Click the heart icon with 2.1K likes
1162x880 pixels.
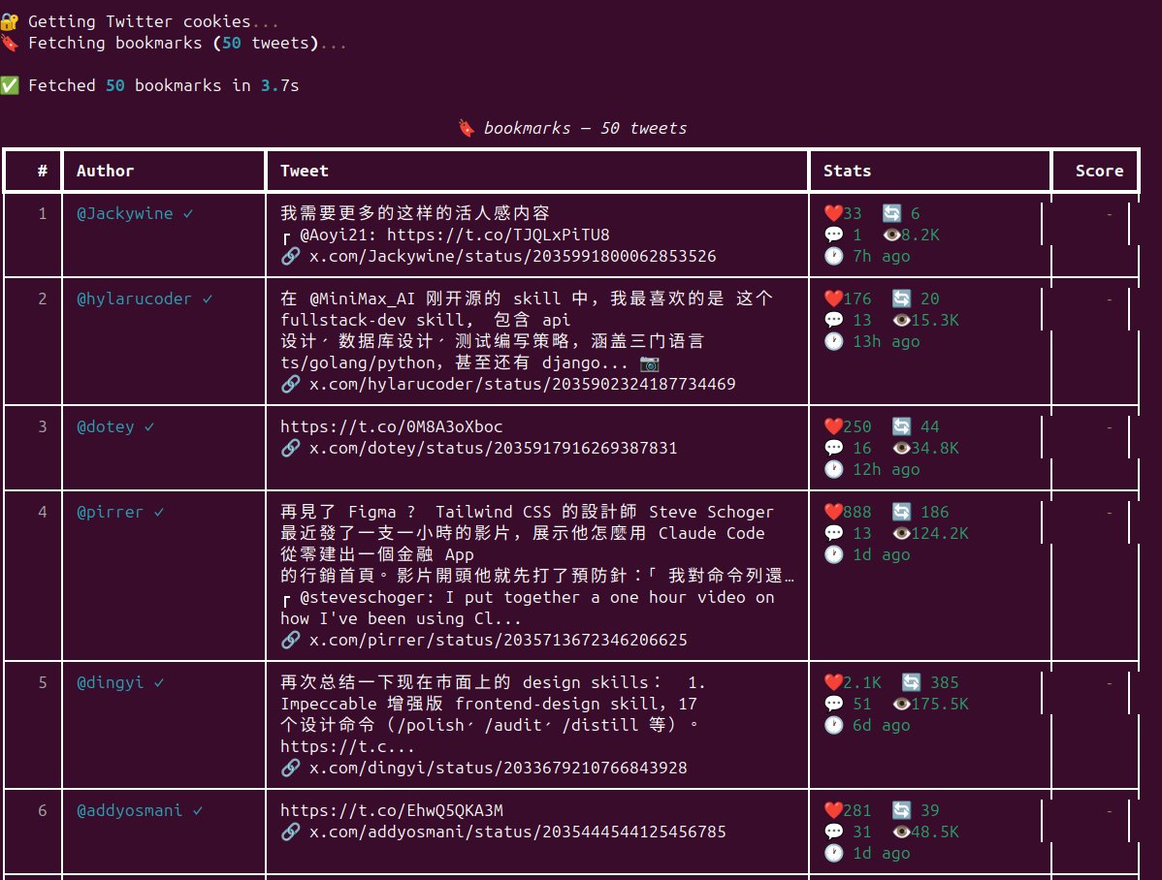pos(833,682)
